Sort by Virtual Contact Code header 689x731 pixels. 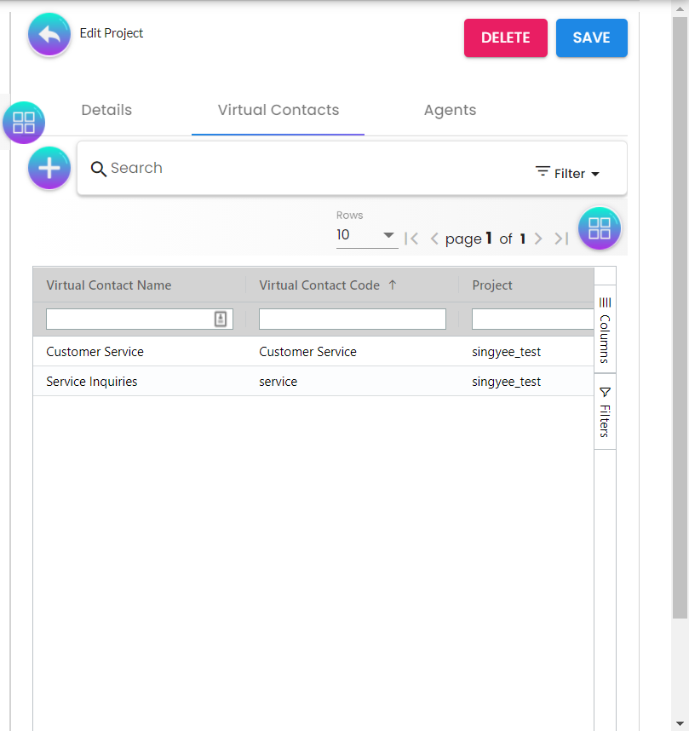click(x=319, y=285)
